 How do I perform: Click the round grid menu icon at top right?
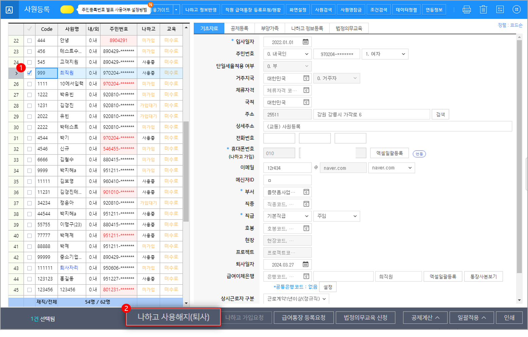(x=516, y=10)
